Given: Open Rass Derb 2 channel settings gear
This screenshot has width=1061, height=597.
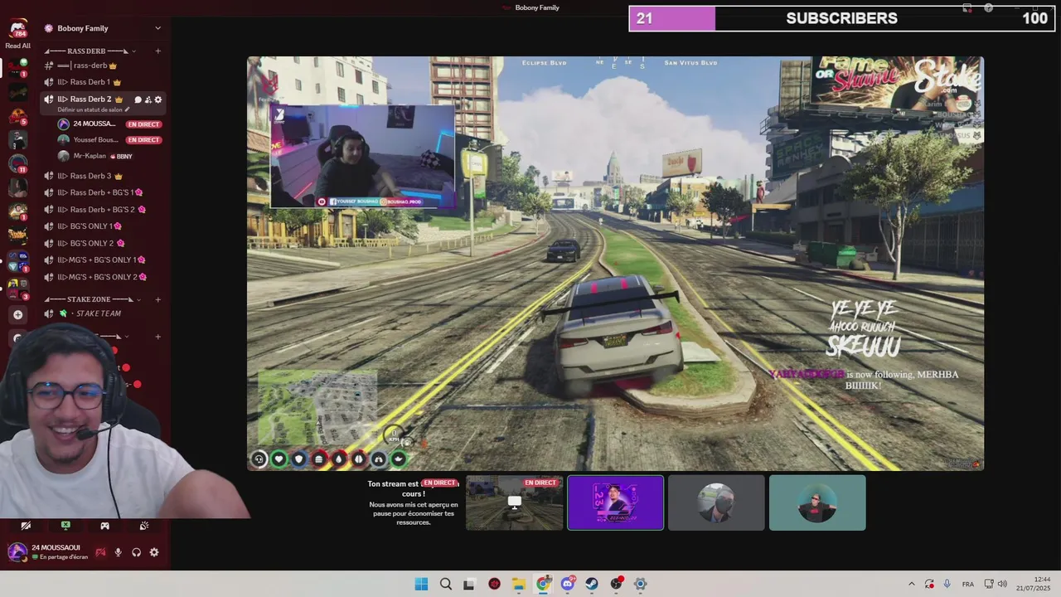Looking at the screenshot, I should 158,99.
